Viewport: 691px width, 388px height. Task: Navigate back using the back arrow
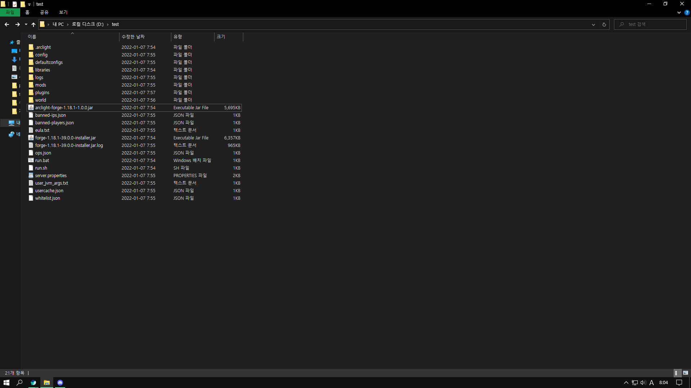6,24
